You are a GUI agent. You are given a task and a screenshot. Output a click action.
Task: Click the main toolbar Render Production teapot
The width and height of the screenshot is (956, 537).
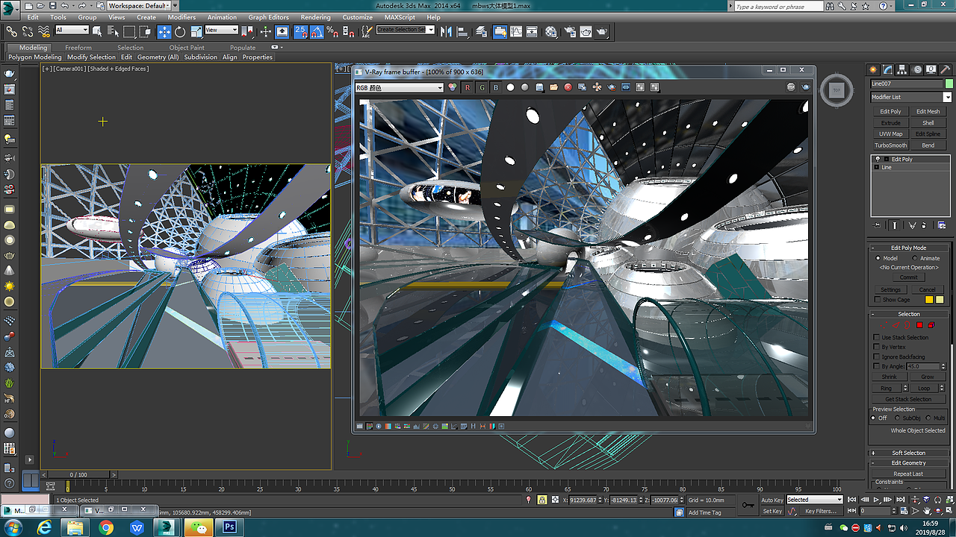coord(602,31)
